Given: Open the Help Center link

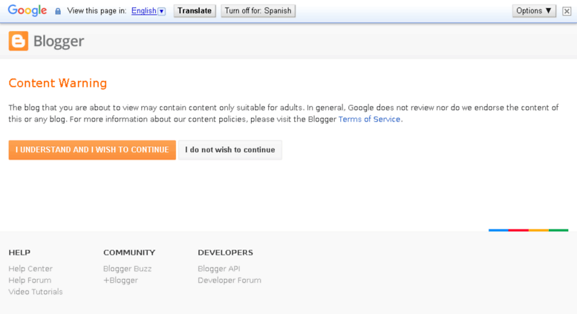Looking at the screenshot, I should (30, 269).
